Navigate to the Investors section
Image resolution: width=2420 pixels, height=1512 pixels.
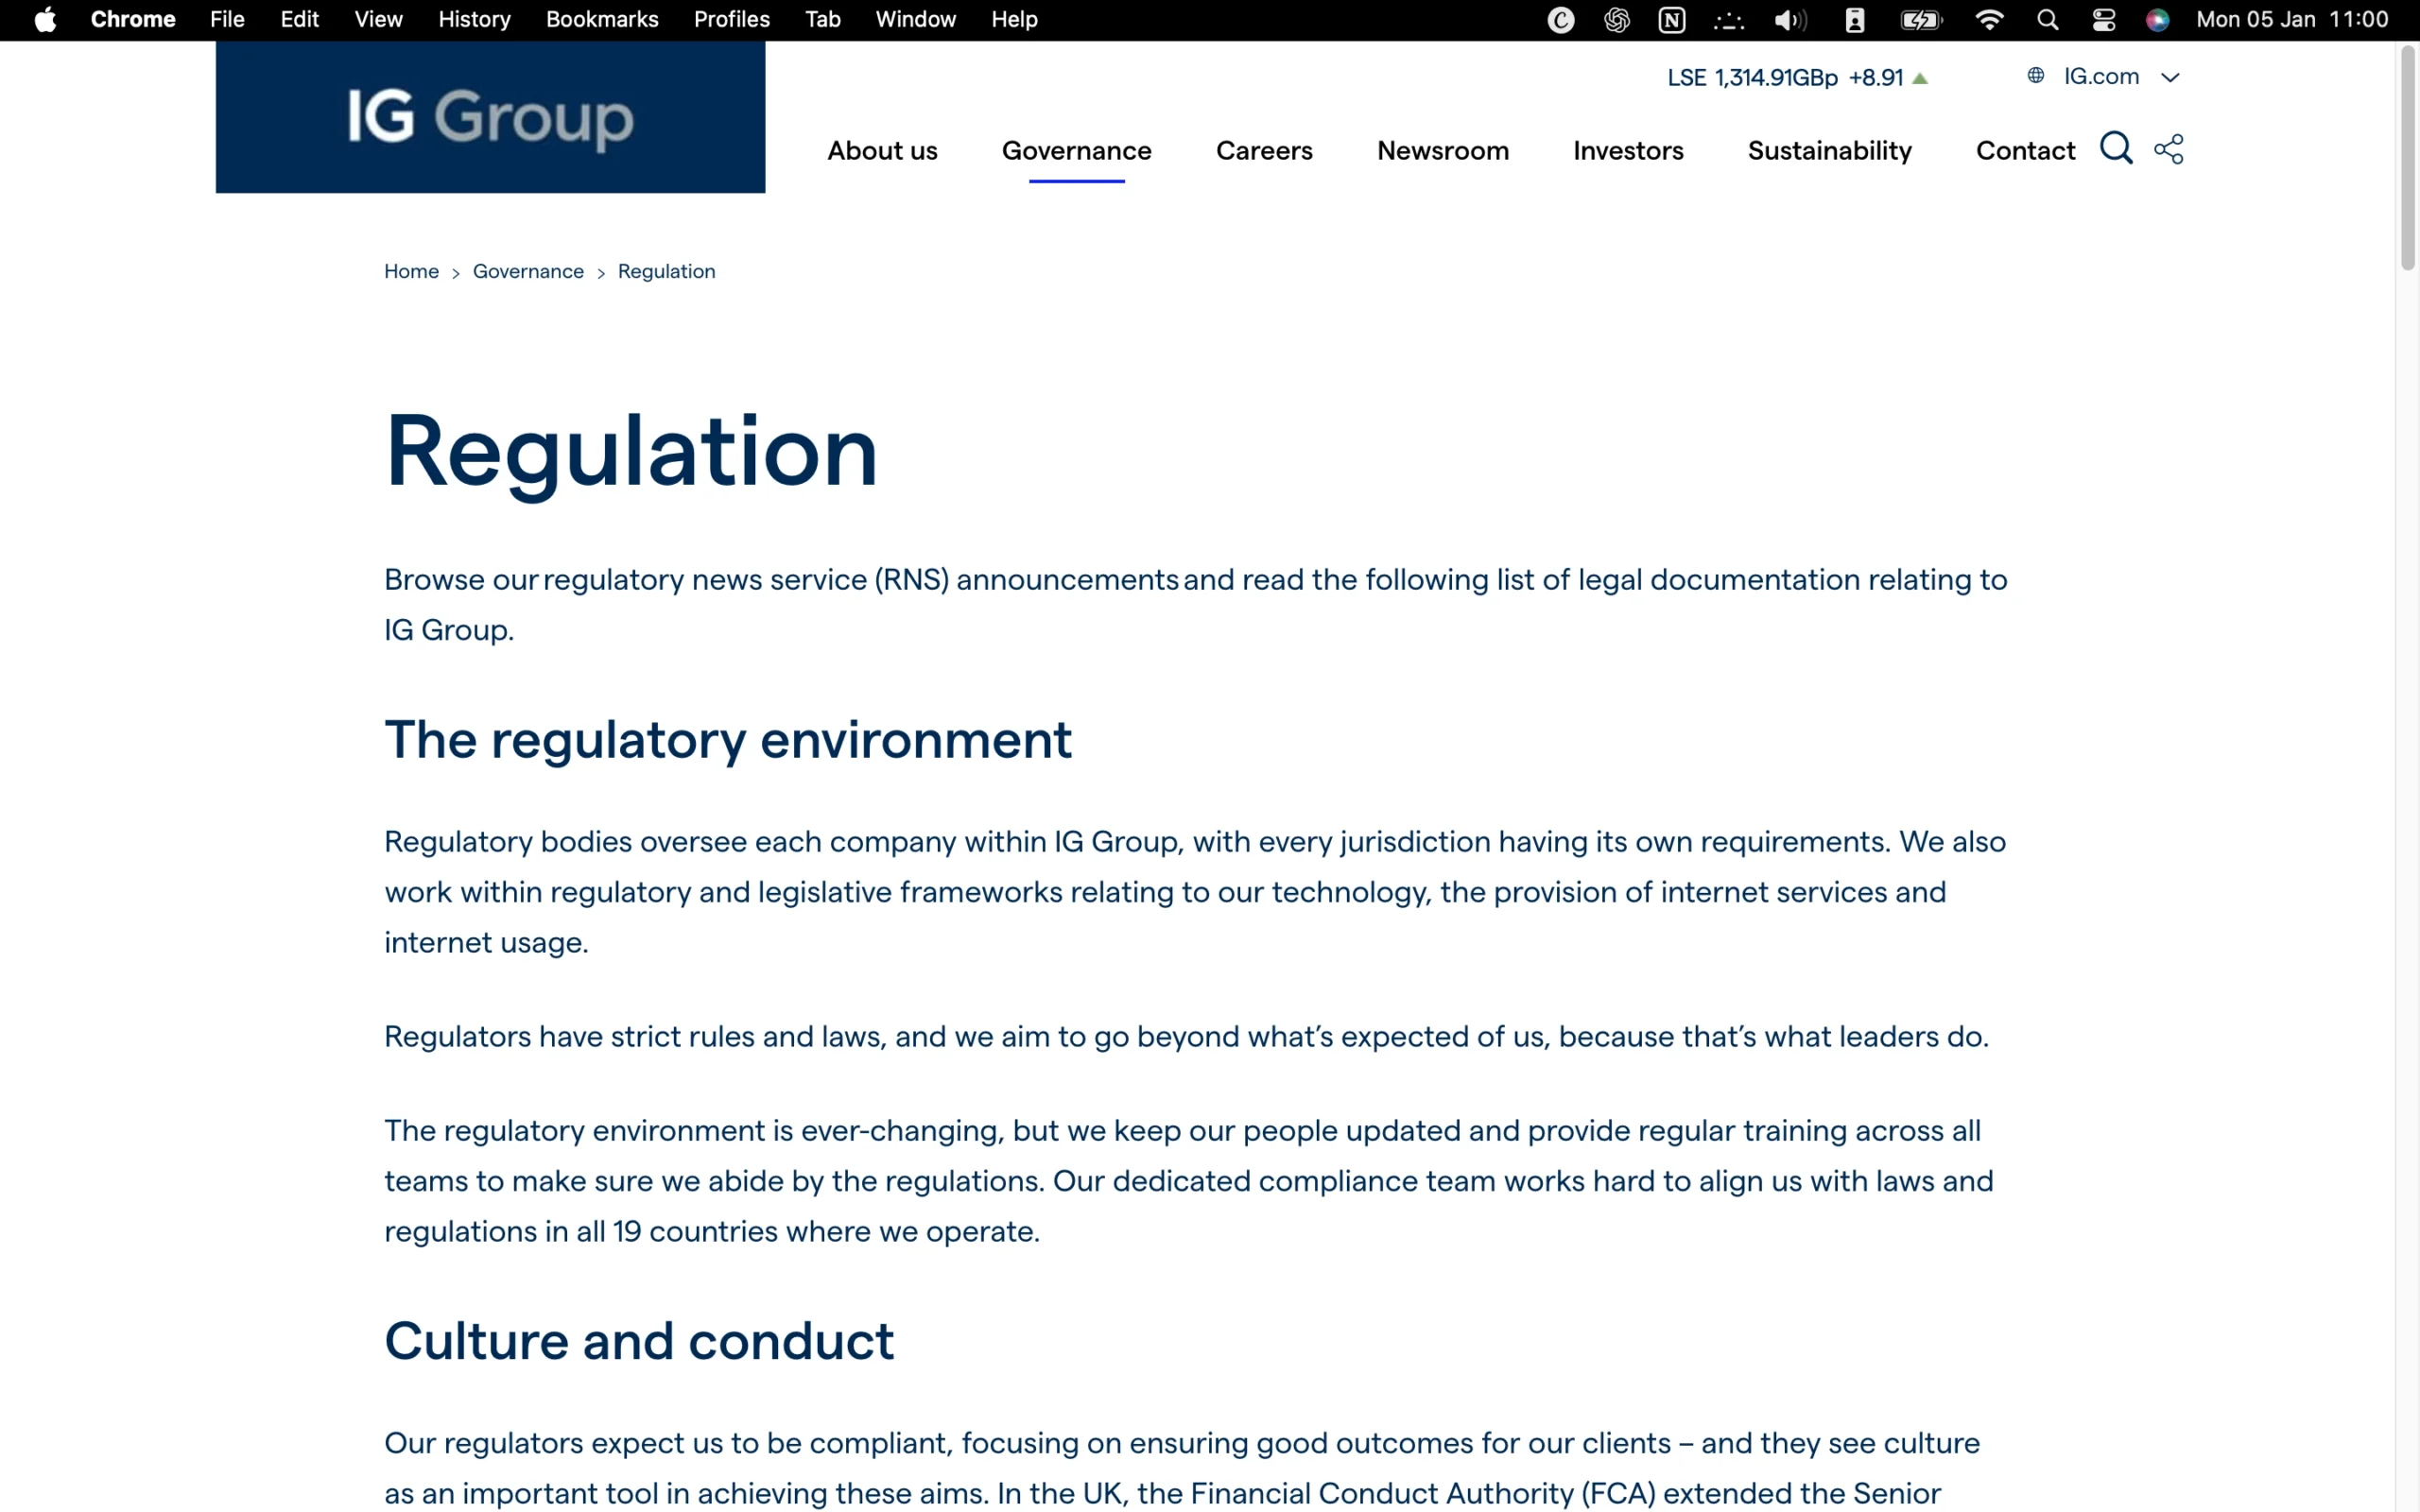coord(1628,150)
